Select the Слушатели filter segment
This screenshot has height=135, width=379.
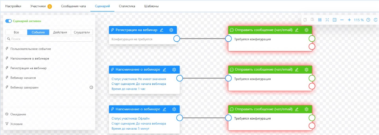(x=82, y=32)
